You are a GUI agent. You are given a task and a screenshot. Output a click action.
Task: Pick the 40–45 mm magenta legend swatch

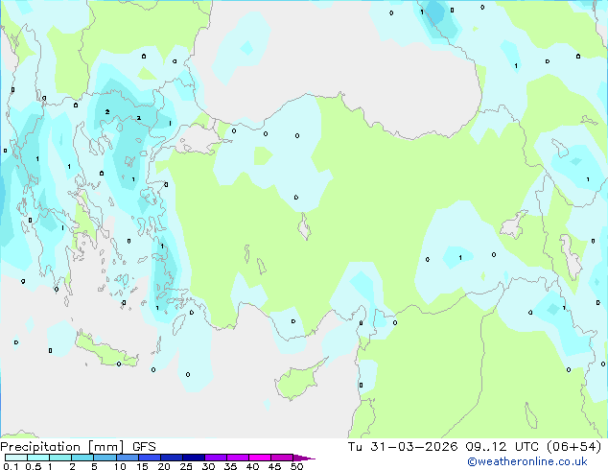click(260, 458)
